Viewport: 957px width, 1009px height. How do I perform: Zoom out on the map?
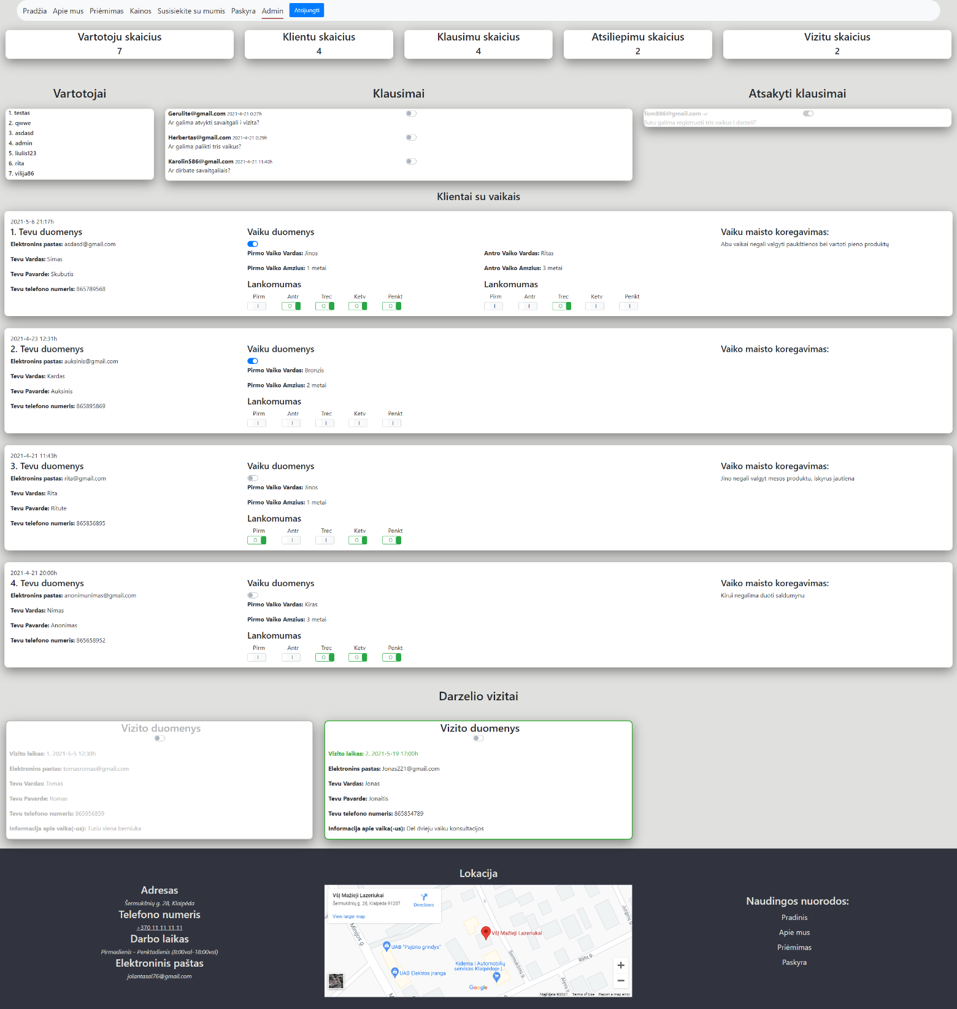click(x=621, y=981)
